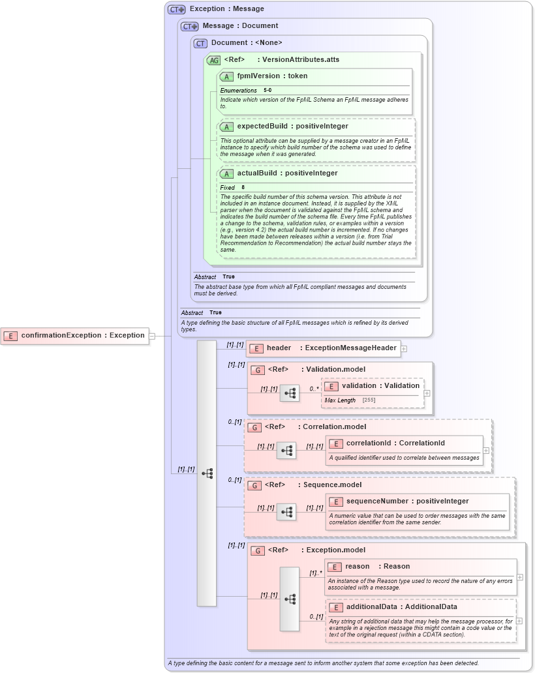Click the 0..* cardinality before validation

pyautogui.click(x=314, y=389)
